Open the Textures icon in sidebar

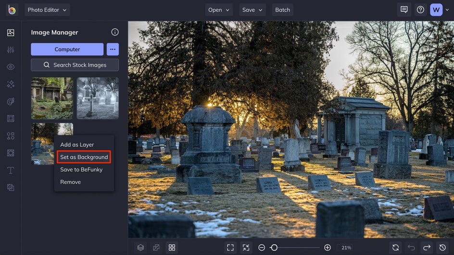pyautogui.click(x=11, y=188)
